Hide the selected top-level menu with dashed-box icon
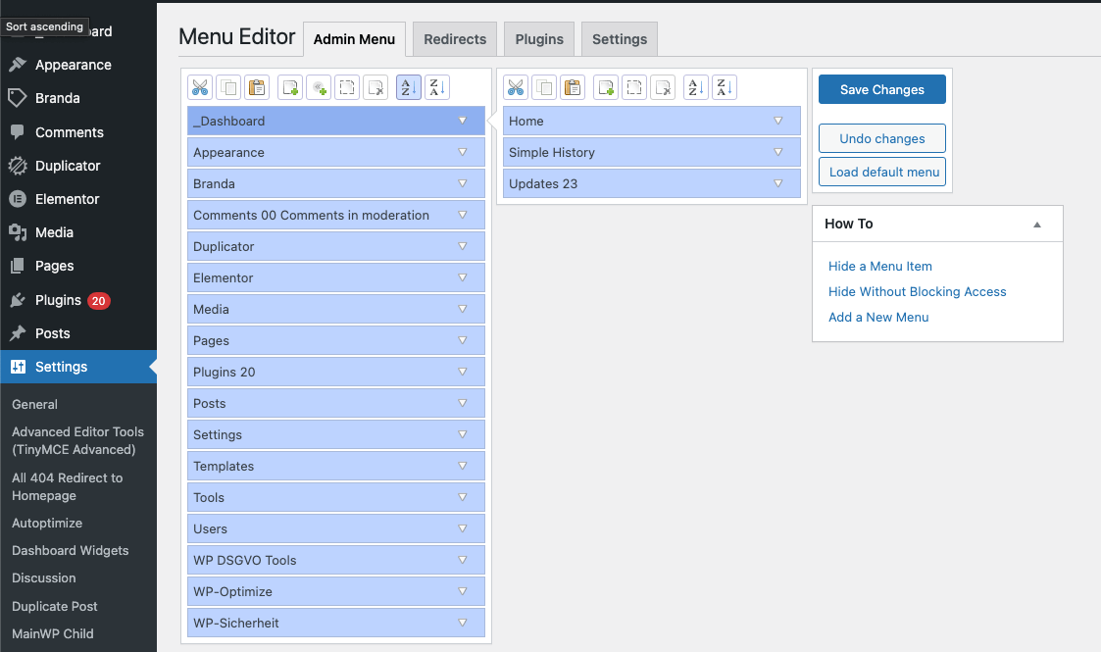Screen dimensions: 1101x652 pos(347,87)
